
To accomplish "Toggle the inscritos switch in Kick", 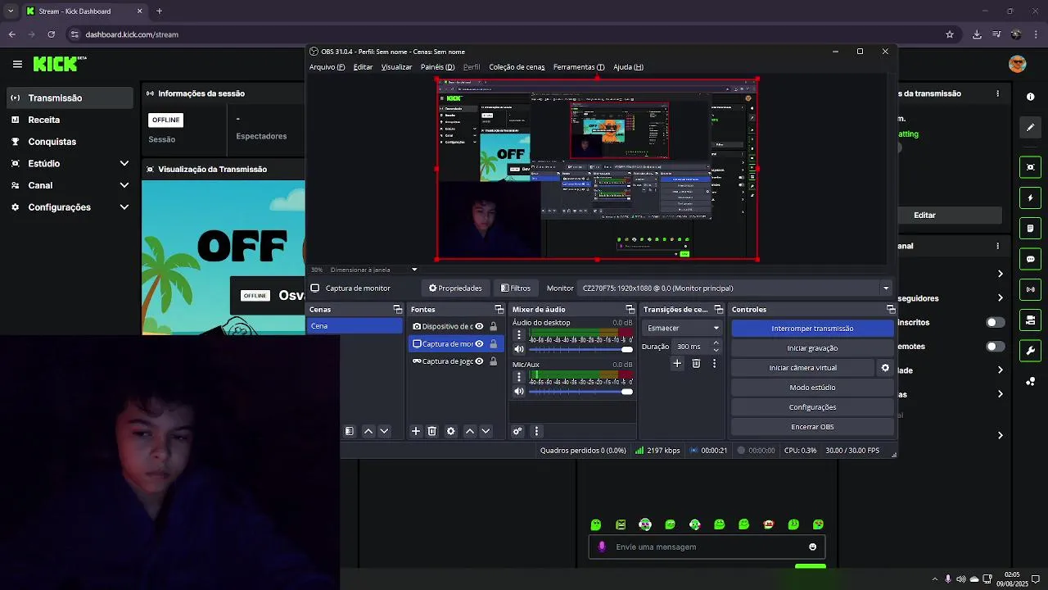I will point(995,323).
